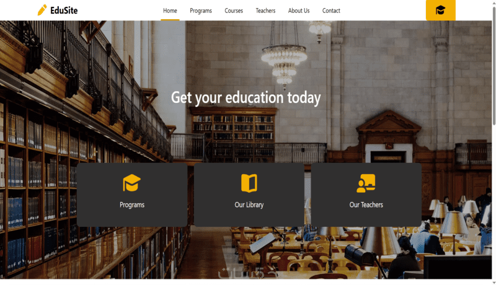
Task: Open the About Us page link
Action: (299, 11)
